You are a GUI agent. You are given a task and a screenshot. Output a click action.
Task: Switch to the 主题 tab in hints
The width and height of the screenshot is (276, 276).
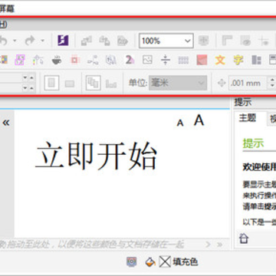(248, 118)
